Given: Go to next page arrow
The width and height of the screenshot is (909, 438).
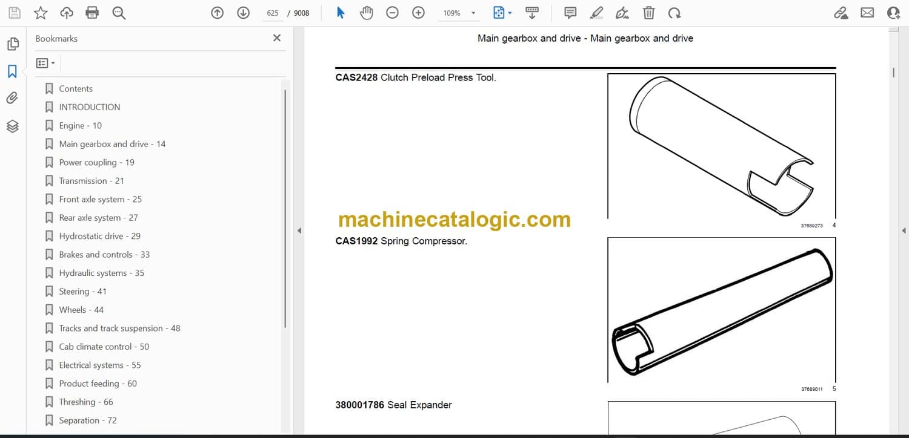Looking at the screenshot, I should tap(243, 13).
